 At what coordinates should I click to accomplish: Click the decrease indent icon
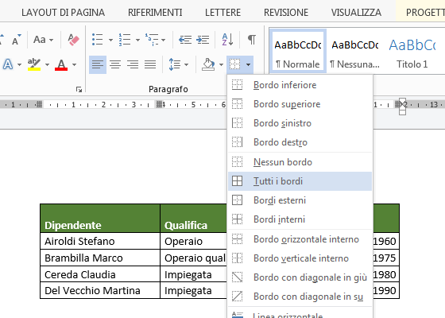point(185,40)
